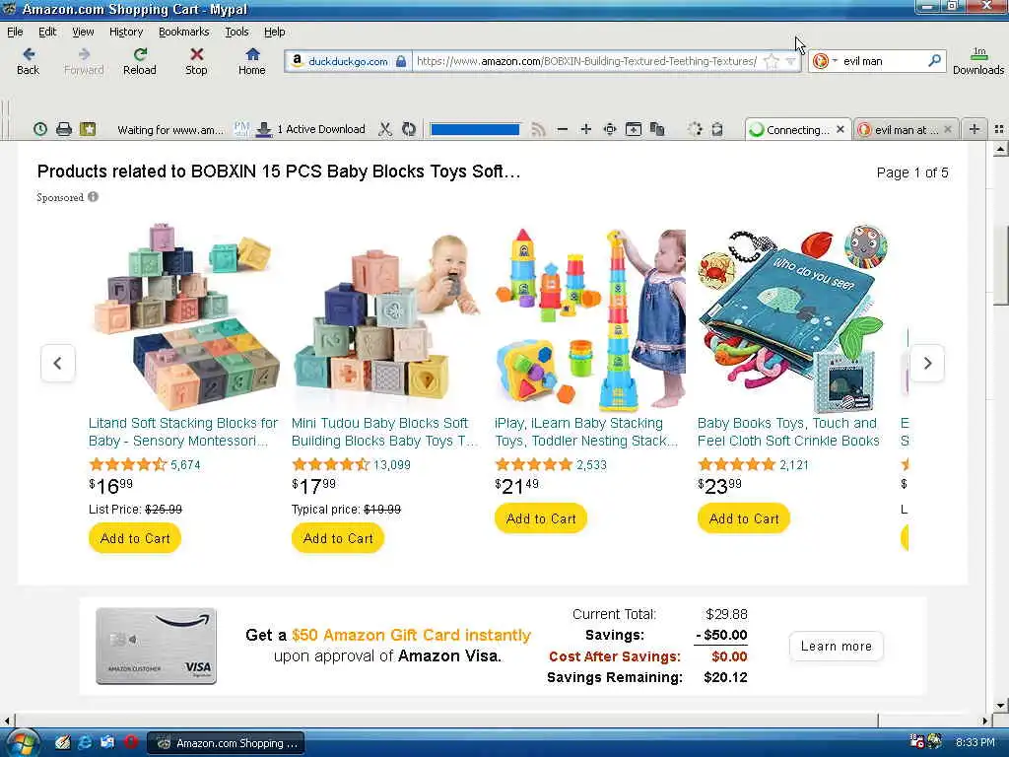Expand the URL bar history dropdown arrow
Screen dimensions: 1009x757
[791, 61]
